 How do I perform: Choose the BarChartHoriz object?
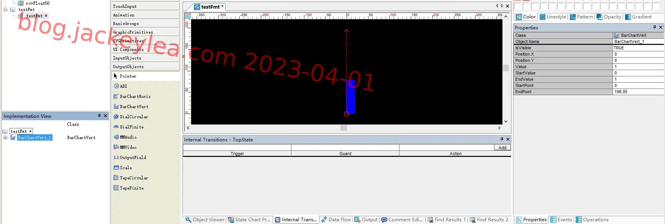click(132, 96)
